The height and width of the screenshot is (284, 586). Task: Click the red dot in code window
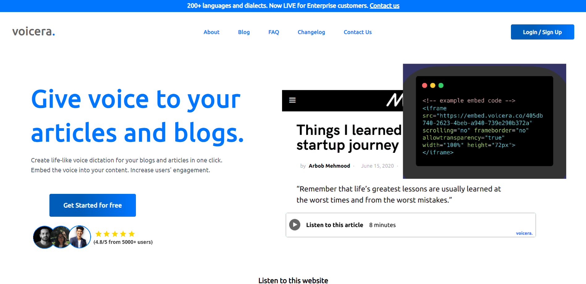tap(424, 86)
